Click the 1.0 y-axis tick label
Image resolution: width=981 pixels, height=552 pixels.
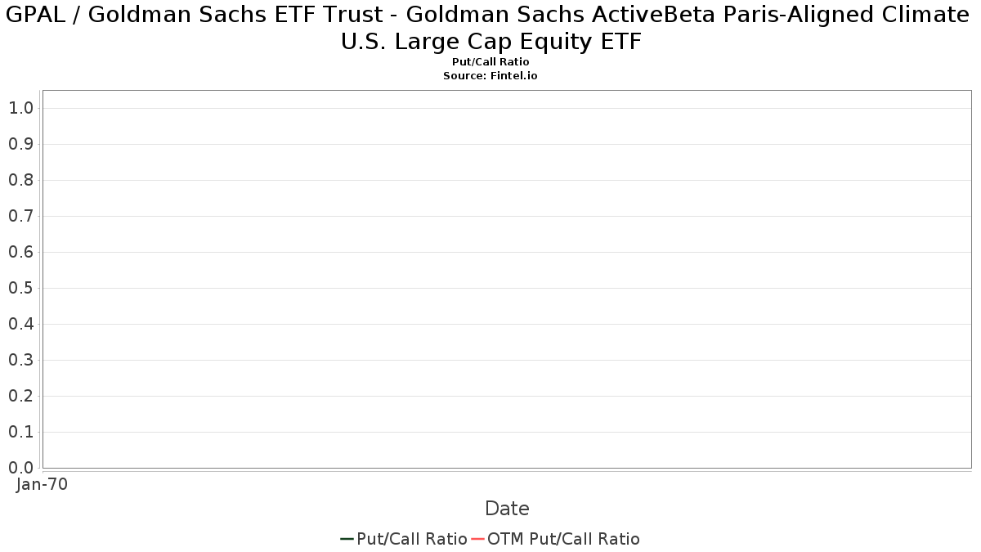(x=20, y=108)
